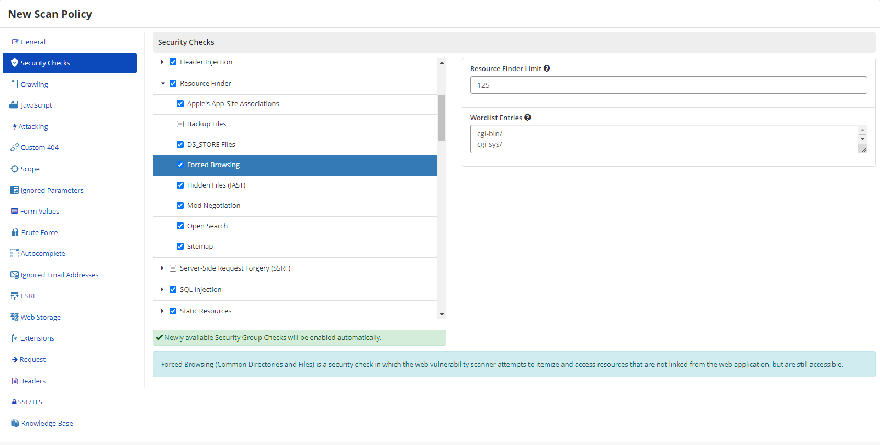The height and width of the screenshot is (445, 880).
Task: Click the Scope target icon
Action: [x=15, y=169]
